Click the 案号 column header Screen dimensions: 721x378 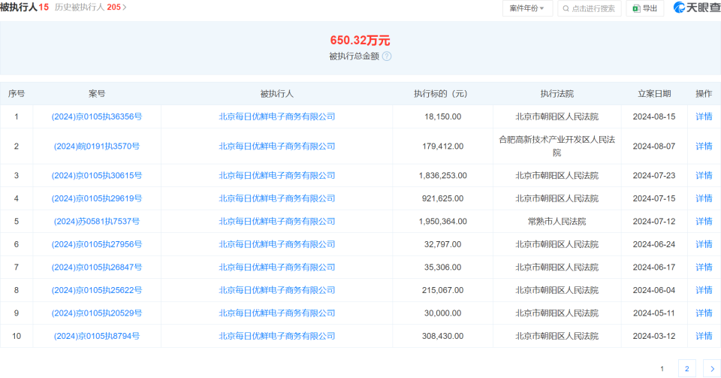(x=97, y=94)
